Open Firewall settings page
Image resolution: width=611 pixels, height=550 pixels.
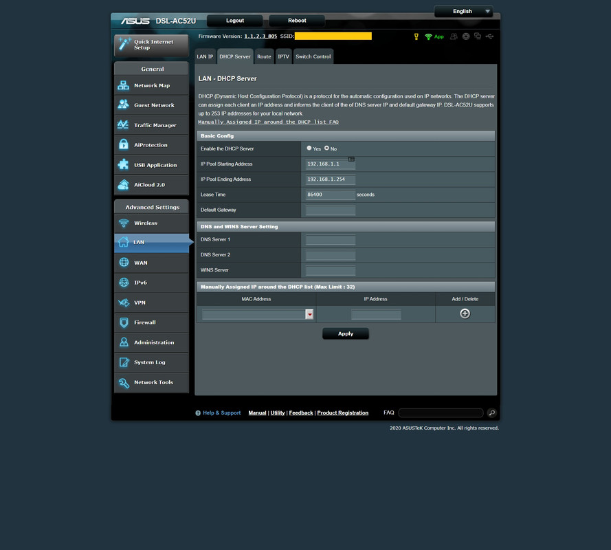click(x=151, y=322)
